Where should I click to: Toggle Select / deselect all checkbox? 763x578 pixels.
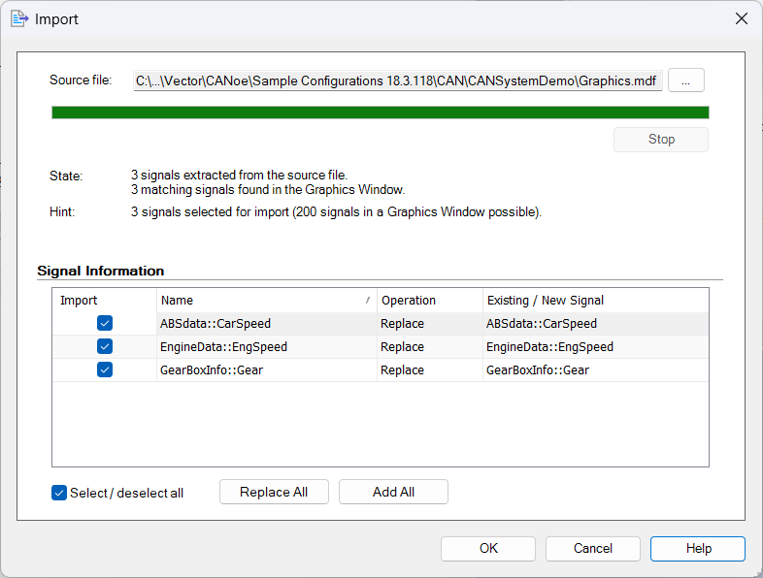pos(59,493)
